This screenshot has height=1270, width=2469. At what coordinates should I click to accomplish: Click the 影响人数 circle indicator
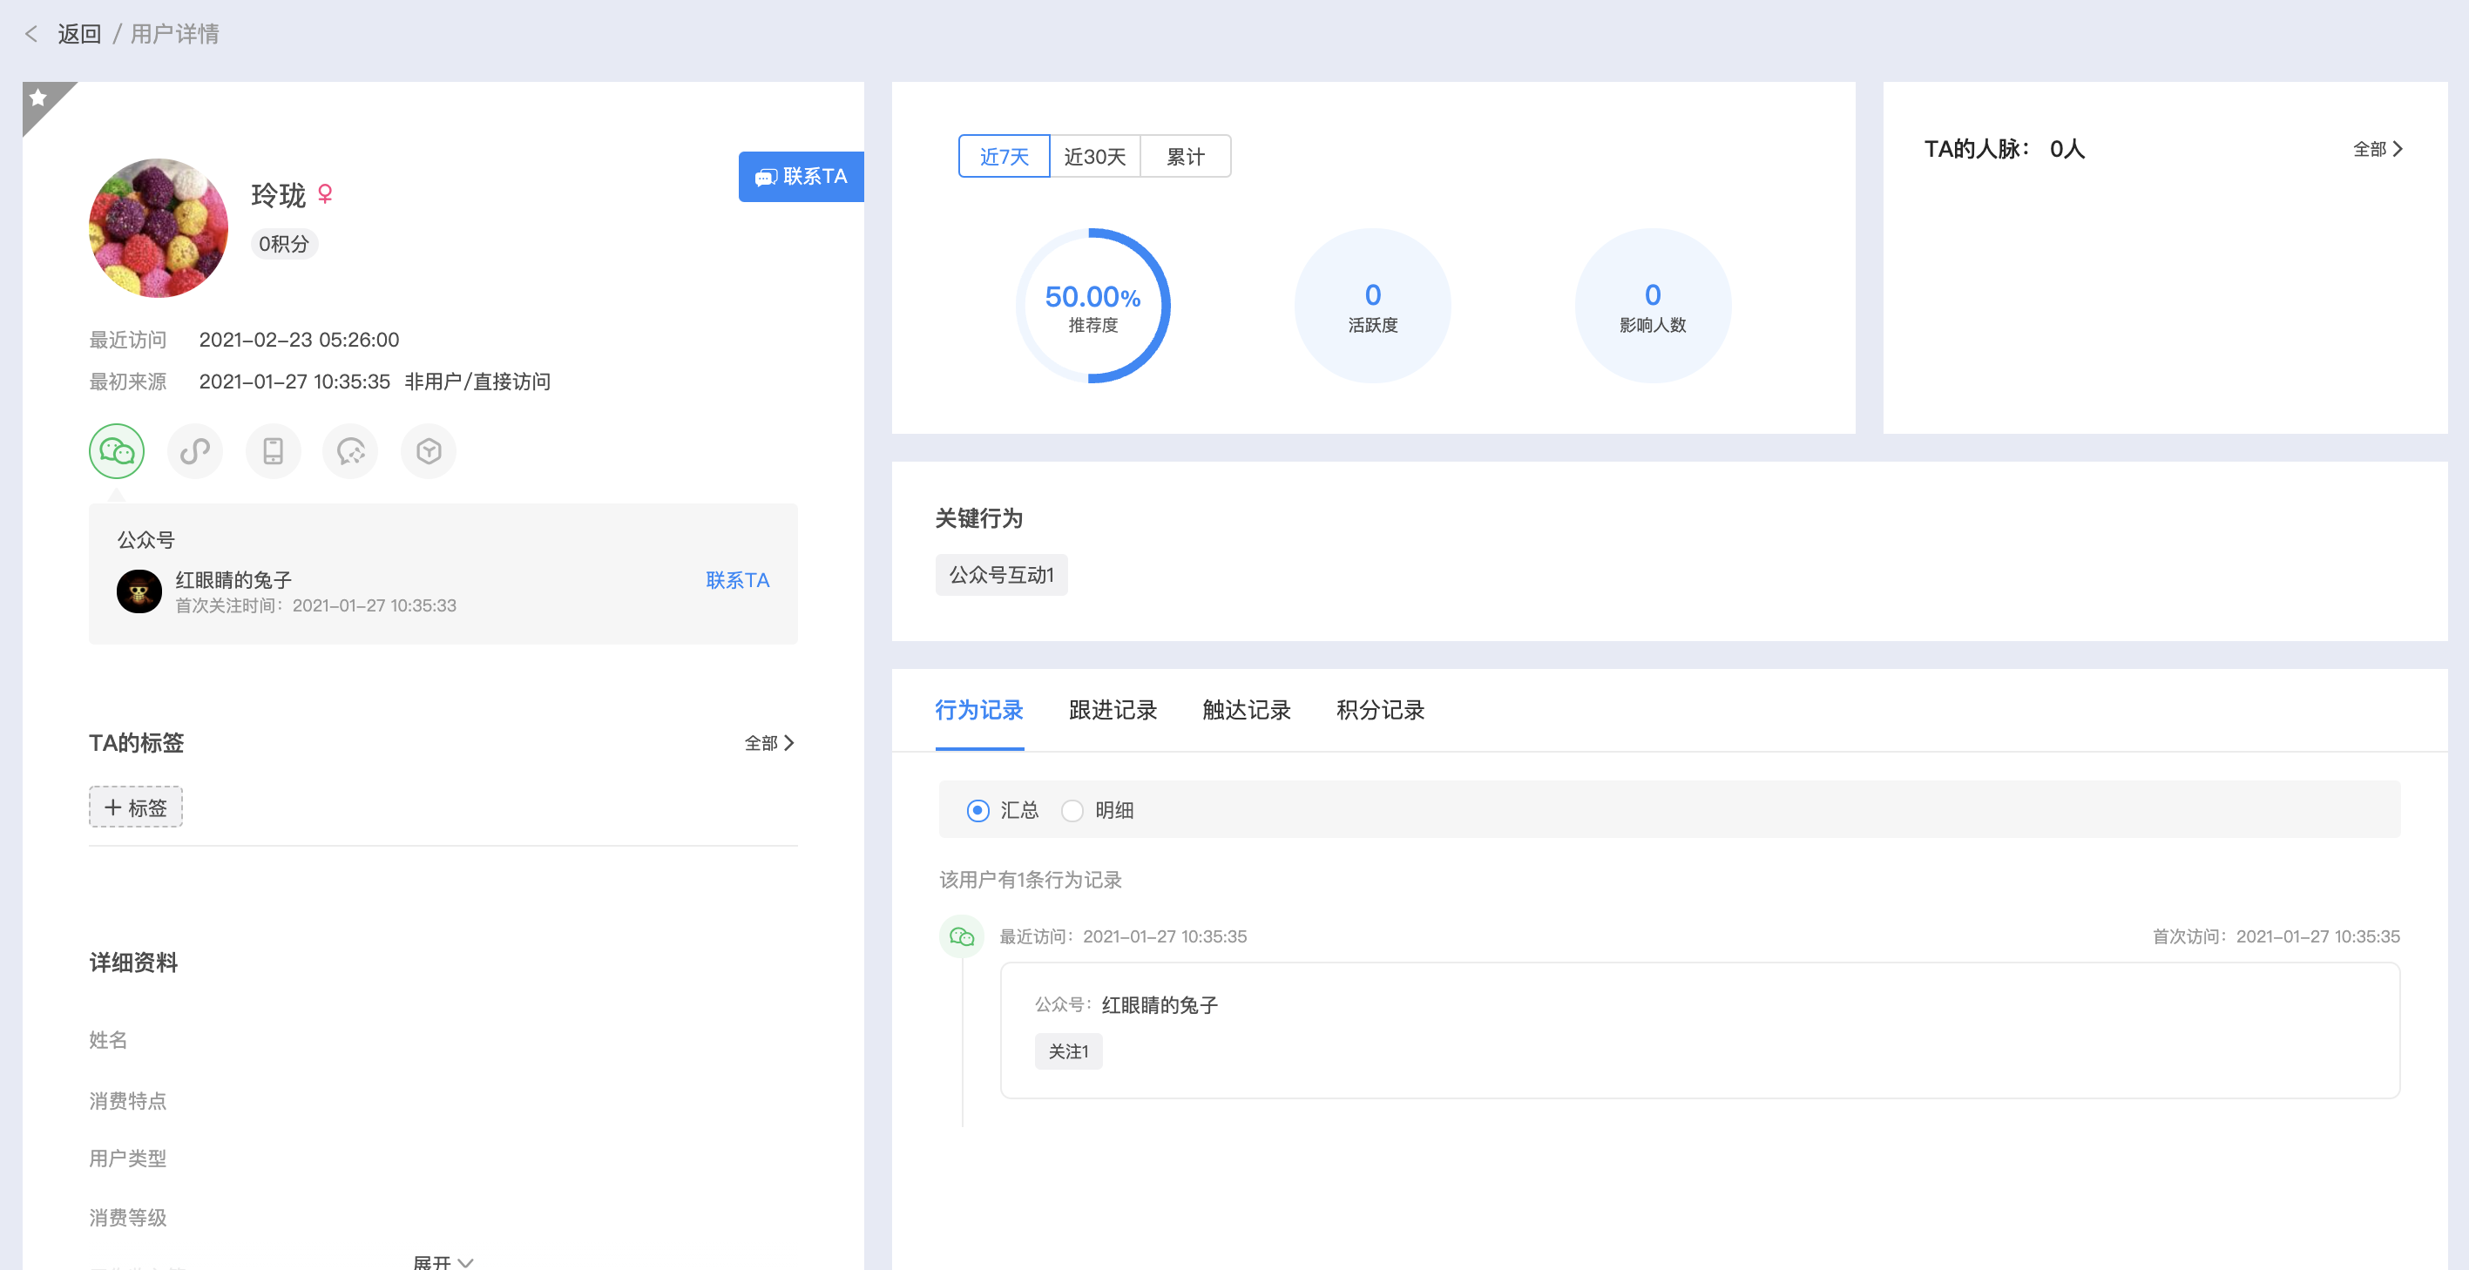pos(1653,306)
